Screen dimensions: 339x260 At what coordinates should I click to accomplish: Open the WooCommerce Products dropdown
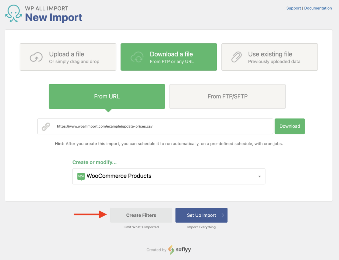[x=169, y=176]
